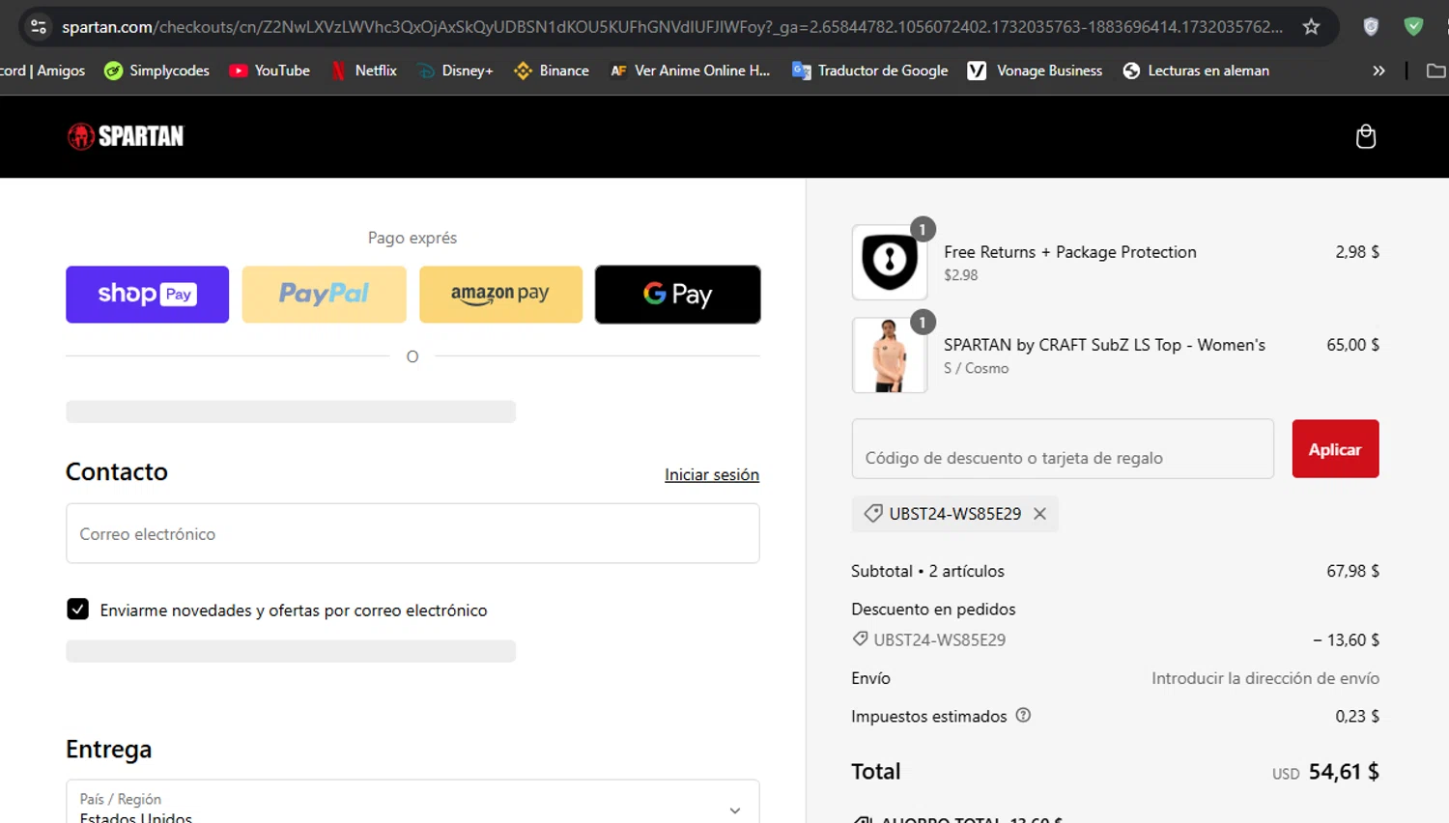Click the Contacto heading

pos(117,471)
